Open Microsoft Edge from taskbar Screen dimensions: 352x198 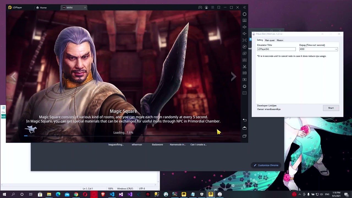click(x=58, y=194)
